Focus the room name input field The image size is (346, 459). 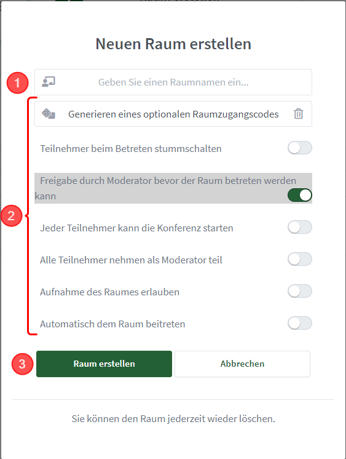(173, 82)
